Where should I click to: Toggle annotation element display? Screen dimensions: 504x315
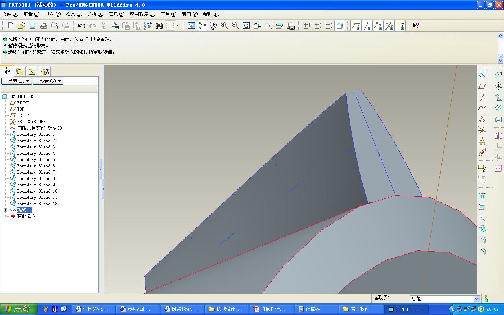click(400, 26)
